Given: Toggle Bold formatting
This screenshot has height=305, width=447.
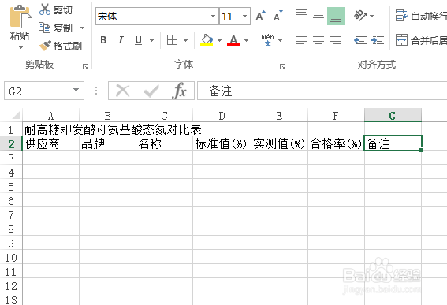Looking at the screenshot, I should 103,40.
